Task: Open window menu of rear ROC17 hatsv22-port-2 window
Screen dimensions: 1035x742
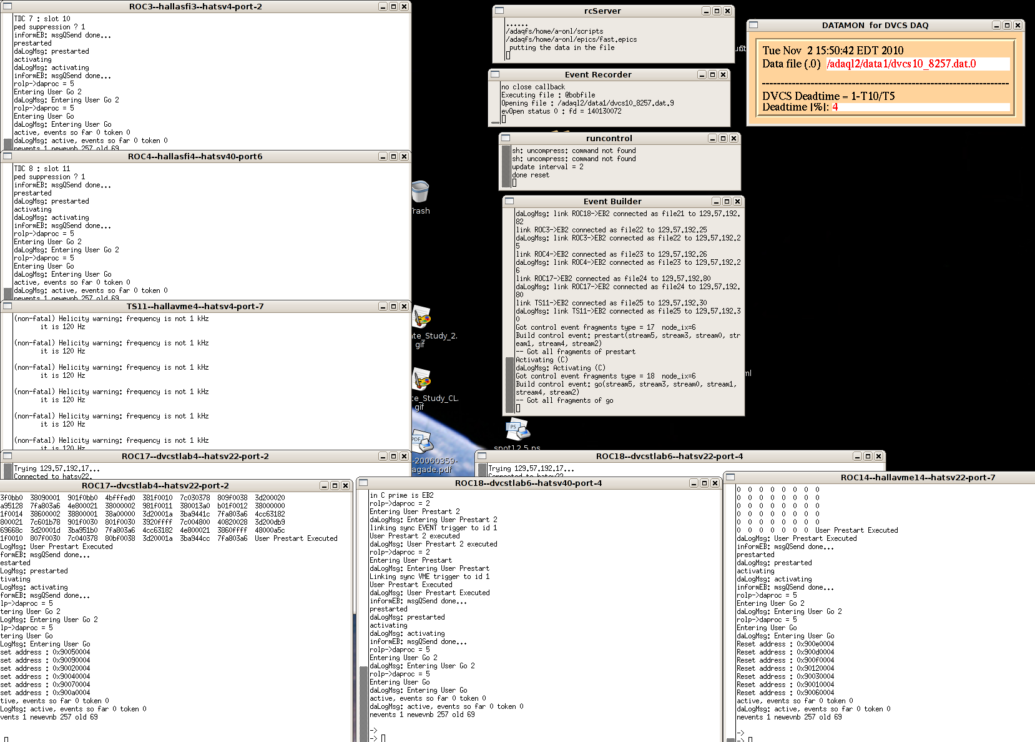Action: [7, 456]
